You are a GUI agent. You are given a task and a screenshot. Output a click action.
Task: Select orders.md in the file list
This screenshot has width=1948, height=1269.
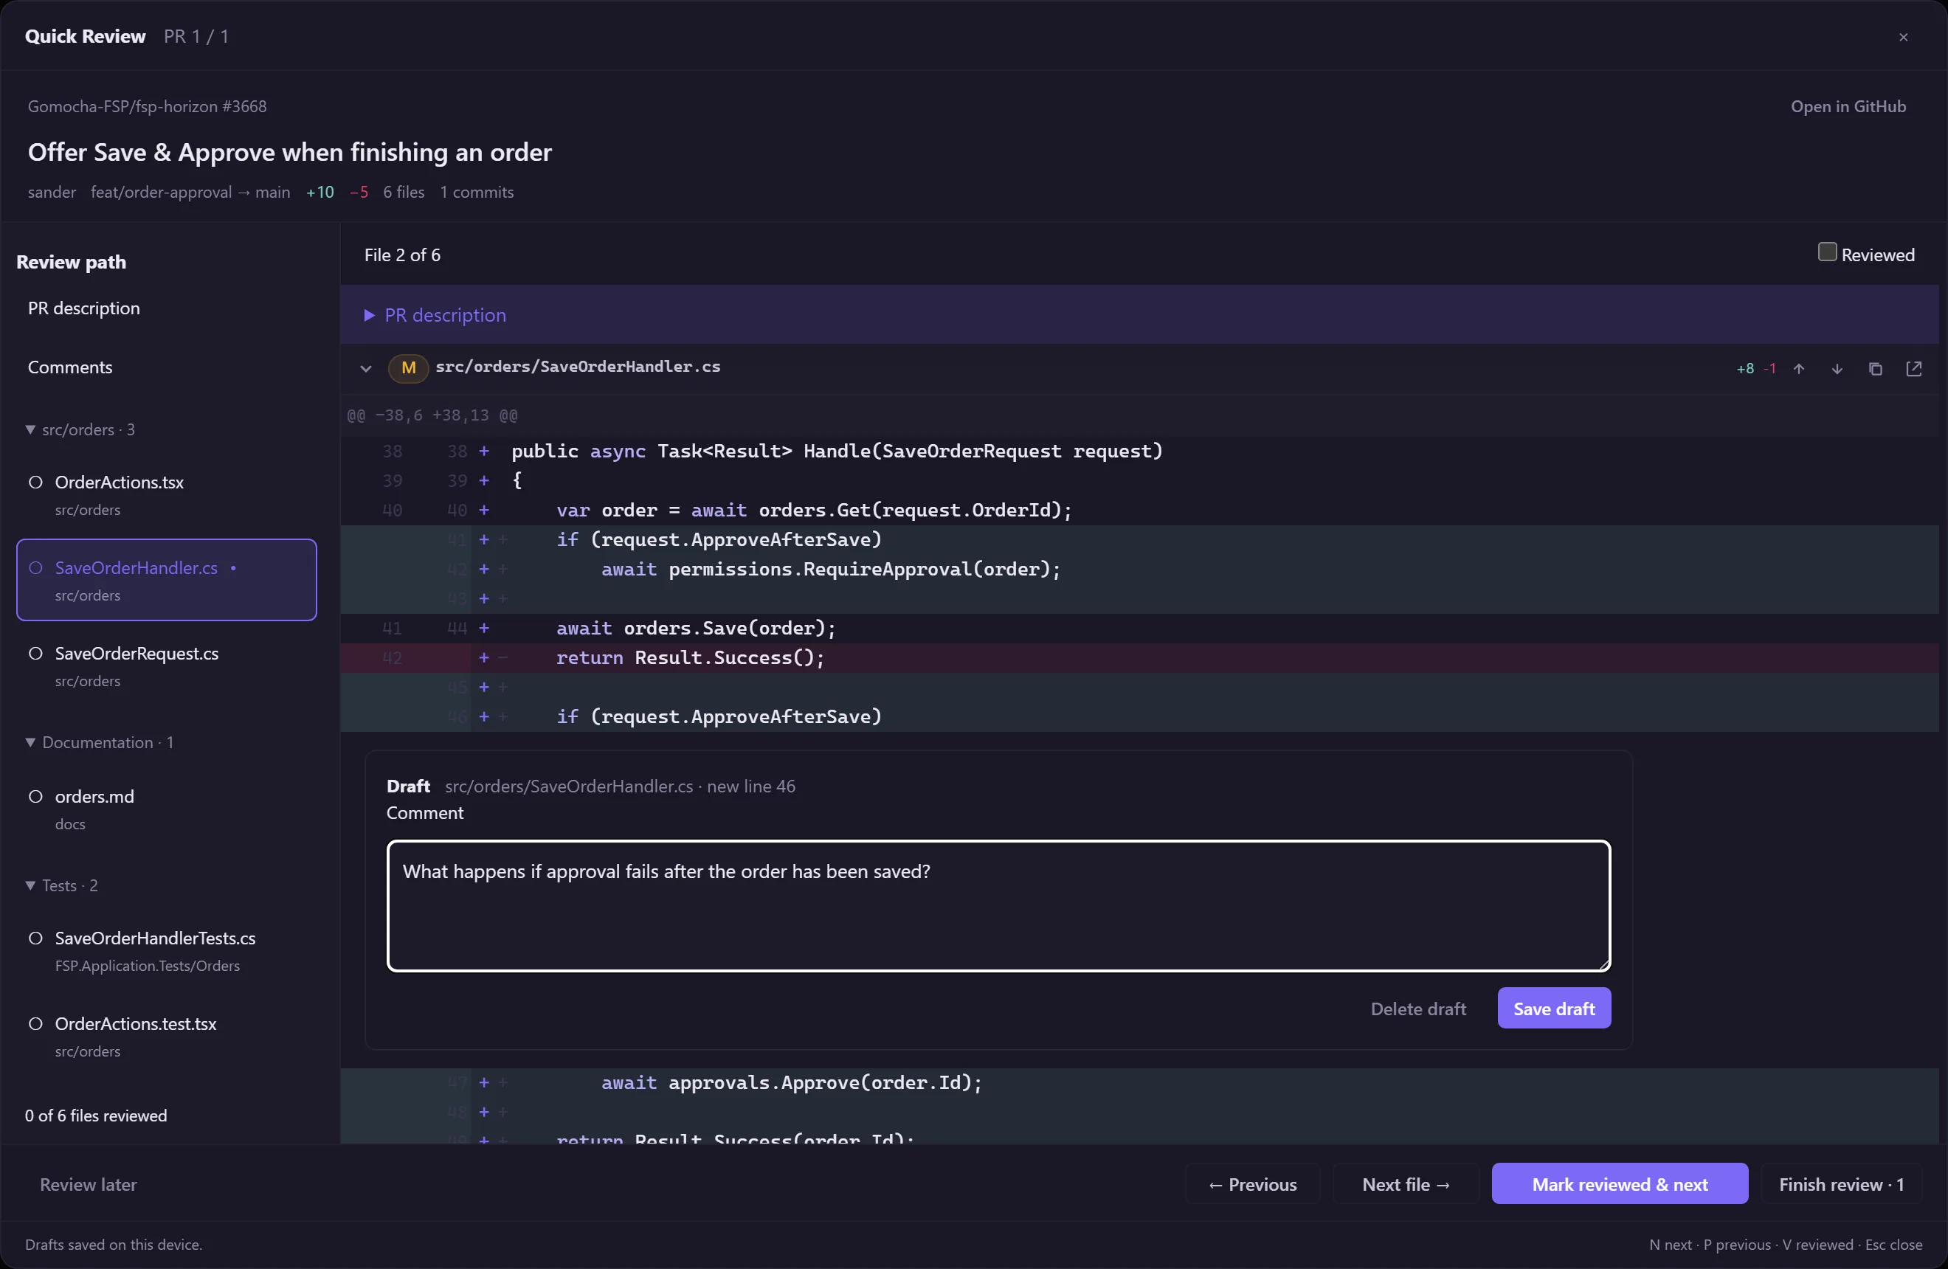[166, 809]
